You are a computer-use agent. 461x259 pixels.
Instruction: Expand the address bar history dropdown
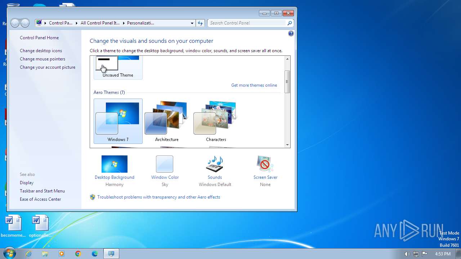tap(192, 23)
